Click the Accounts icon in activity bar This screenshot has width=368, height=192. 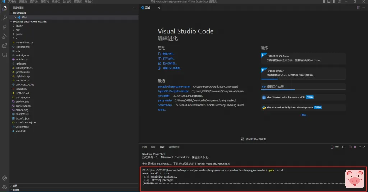coord(5,178)
